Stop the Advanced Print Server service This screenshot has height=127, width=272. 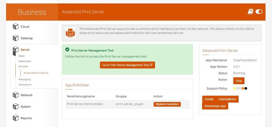[239, 81]
